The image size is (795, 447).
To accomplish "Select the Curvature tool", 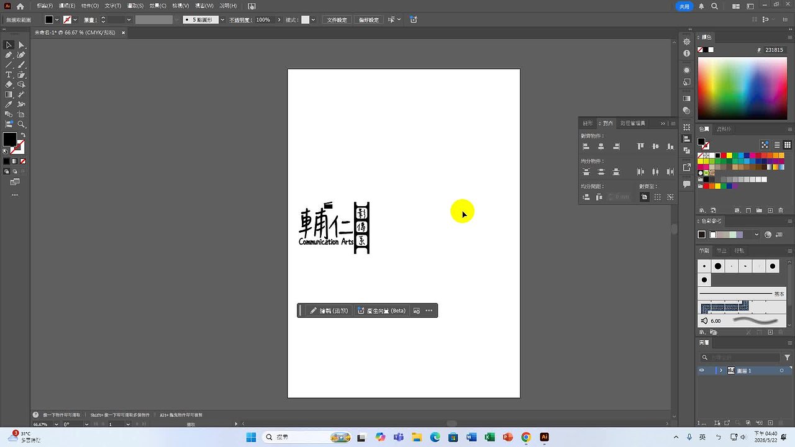I will 21,55.
